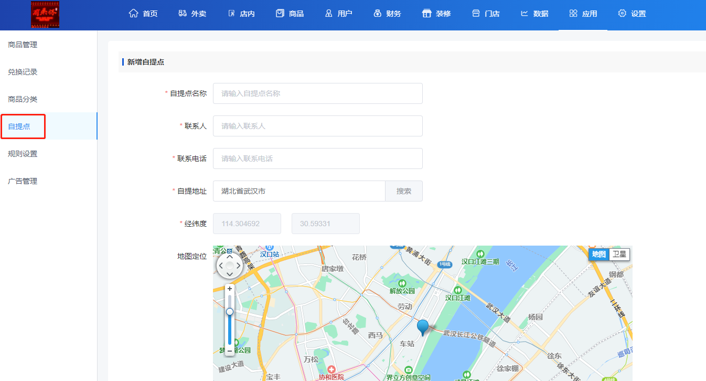The image size is (706, 381).
Task: Click the blue location marker pin
Action: tap(423, 327)
